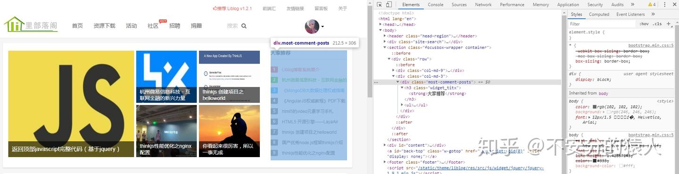Open the thinkjs 创建项目之helloworld thumbnail
Screen dimensions: 679x174
pyautogui.click(x=229, y=77)
